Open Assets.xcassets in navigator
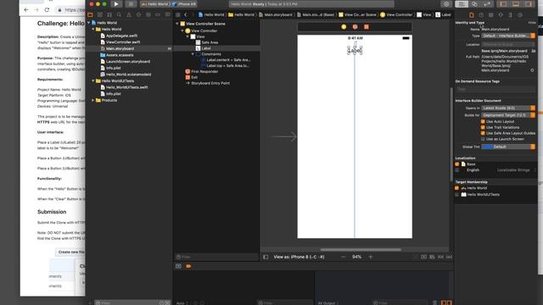This screenshot has height=305, width=543. click(x=120, y=55)
